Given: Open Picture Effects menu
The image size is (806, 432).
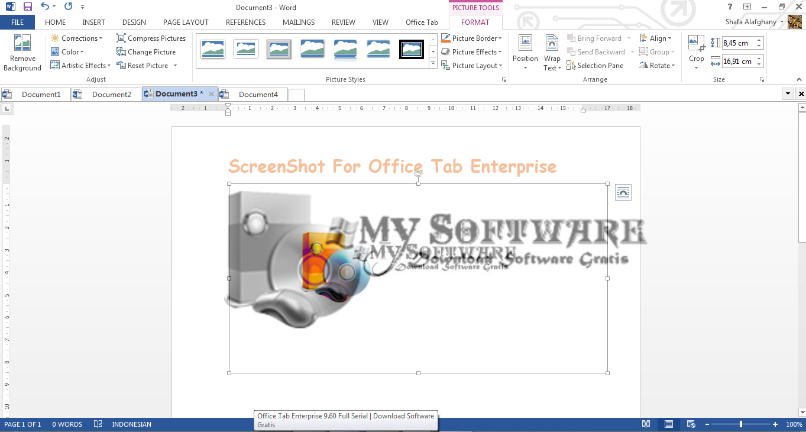Looking at the screenshot, I should point(471,52).
